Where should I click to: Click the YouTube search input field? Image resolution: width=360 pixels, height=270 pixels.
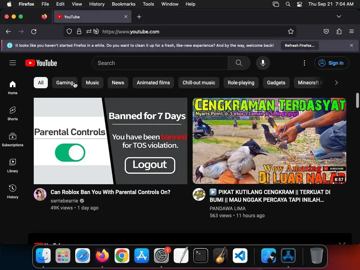pyautogui.click(x=160, y=63)
